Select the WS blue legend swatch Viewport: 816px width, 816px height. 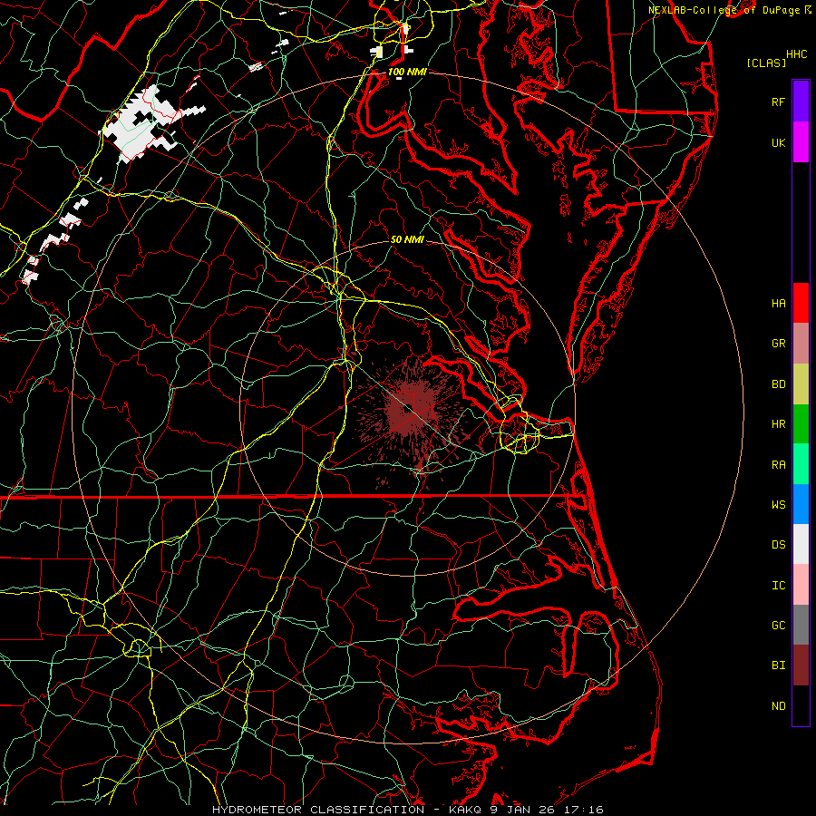(801, 504)
